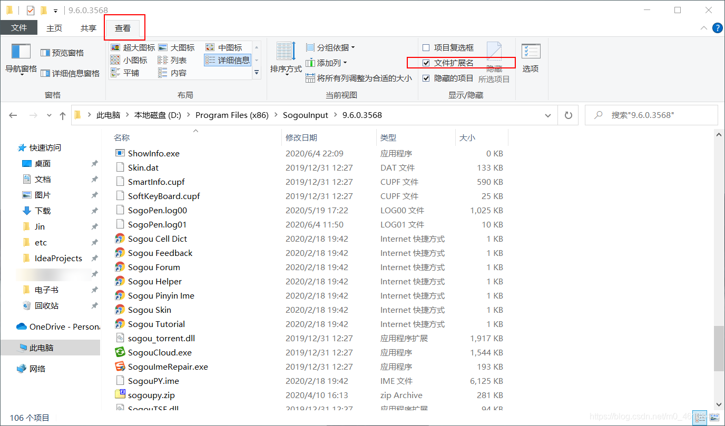Click hide selected items (隐藏所选项目)
This screenshot has width=725, height=426.
pos(494,63)
